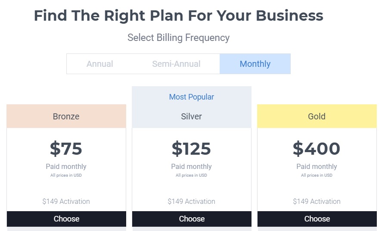The width and height of the screenshot is (382, 231).
Task: Select the Annual billing frequency
Action: [100, 64]
